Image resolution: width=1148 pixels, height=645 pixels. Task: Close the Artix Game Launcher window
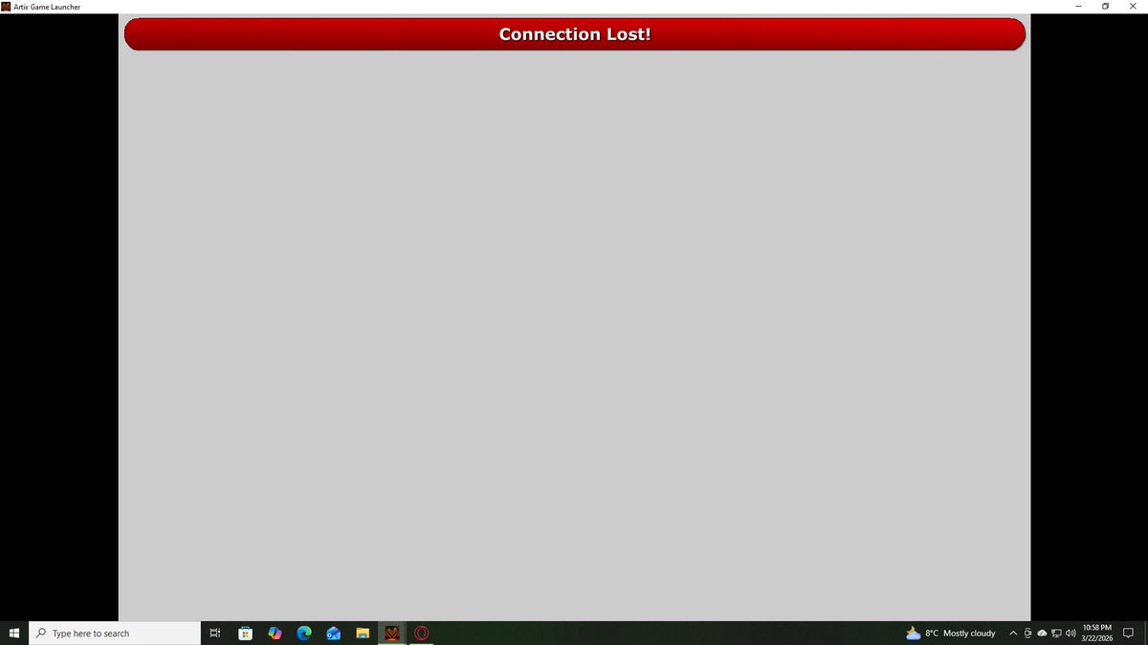1133,7
